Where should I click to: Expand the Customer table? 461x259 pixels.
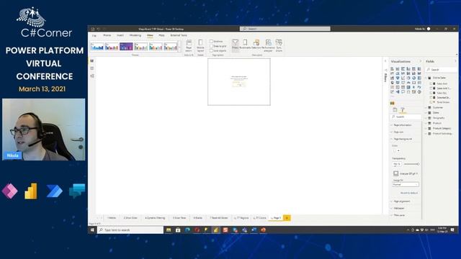click(426, 107)
